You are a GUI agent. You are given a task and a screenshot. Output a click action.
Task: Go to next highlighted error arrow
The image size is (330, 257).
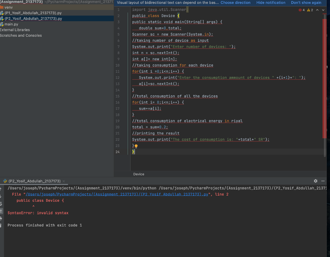tap(323, 10)
